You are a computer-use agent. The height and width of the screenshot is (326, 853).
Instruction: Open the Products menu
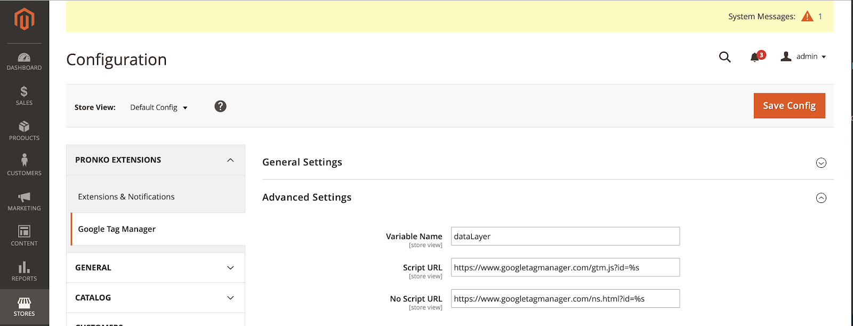24,131
